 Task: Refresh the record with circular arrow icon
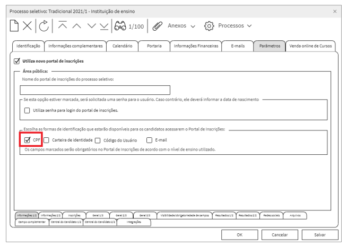[44, 26]
